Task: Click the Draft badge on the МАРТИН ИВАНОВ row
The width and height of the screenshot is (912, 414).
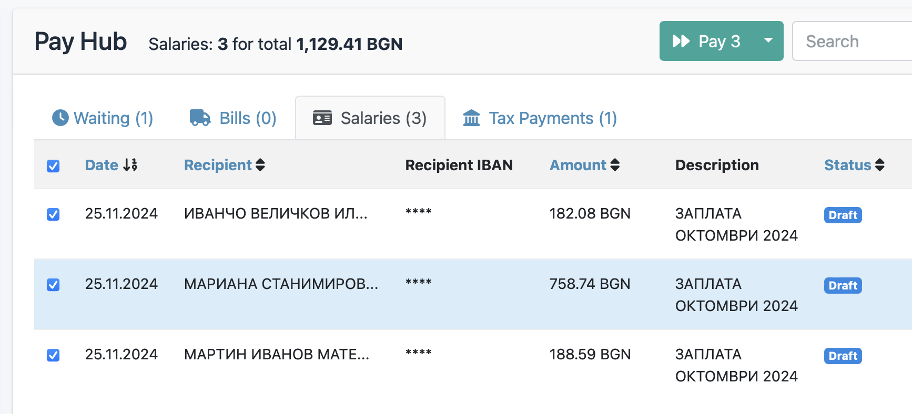Action: (x=843, y=356)
